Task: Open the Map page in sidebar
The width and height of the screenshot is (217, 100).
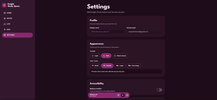Action: pyautogui.click(x=17, y=29)
